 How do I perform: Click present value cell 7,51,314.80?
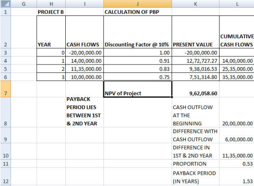(x=195, y=77)
